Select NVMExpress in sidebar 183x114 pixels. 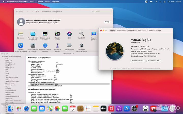tap(10, 68)
